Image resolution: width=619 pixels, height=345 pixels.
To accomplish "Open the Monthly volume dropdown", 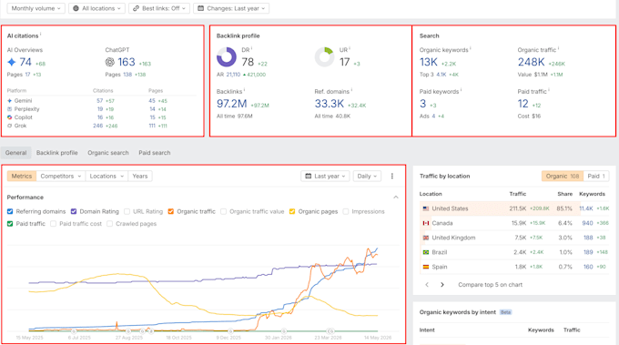I will [36, 8].
